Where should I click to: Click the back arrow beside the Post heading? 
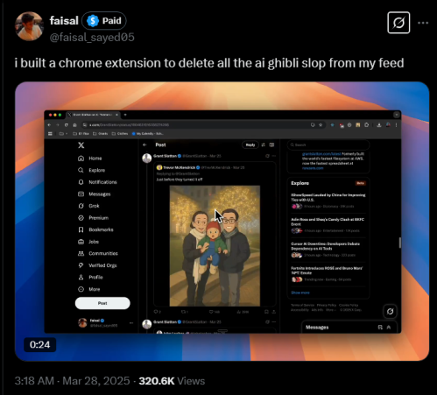point(144,145)
